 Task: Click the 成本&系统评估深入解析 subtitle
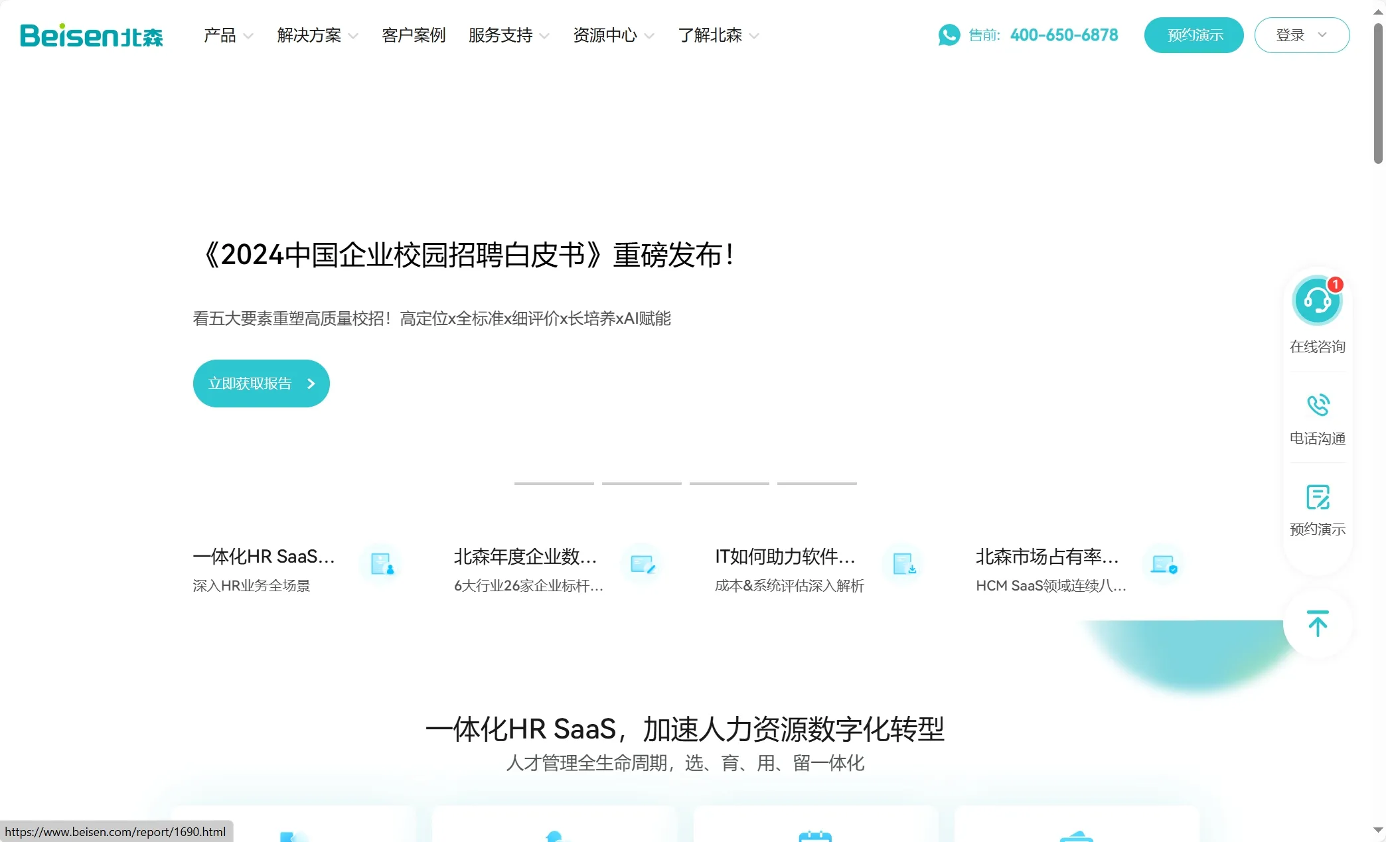[789, 586]
